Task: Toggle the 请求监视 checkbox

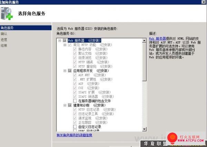Action: pos(75,118)
